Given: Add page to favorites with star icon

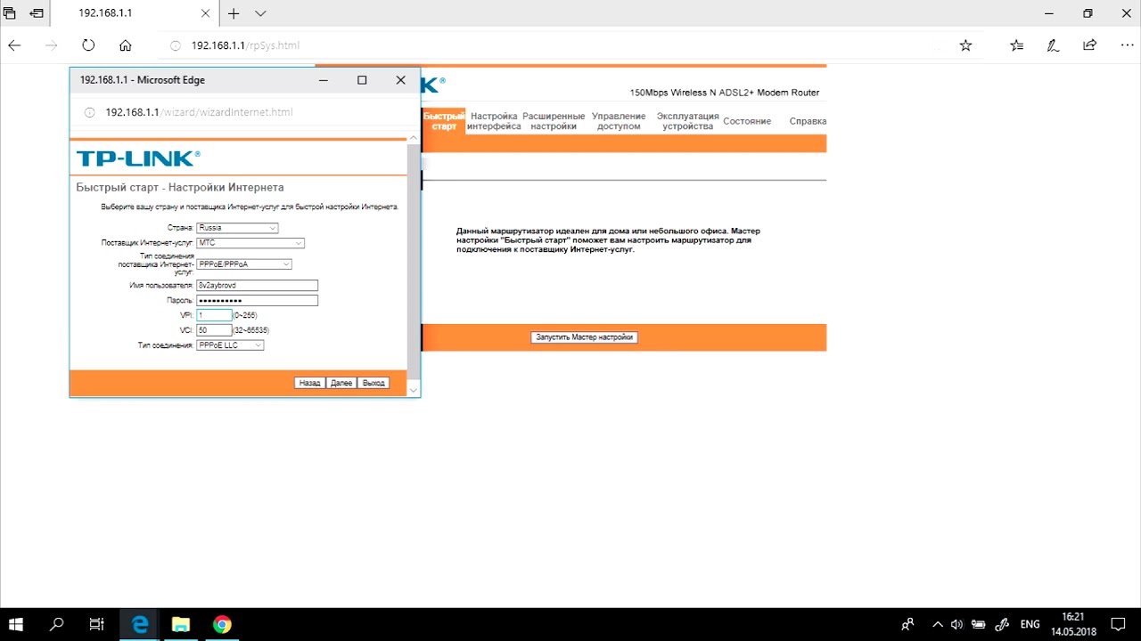Looking at the screenshot, I should click(x=965, y=45).
